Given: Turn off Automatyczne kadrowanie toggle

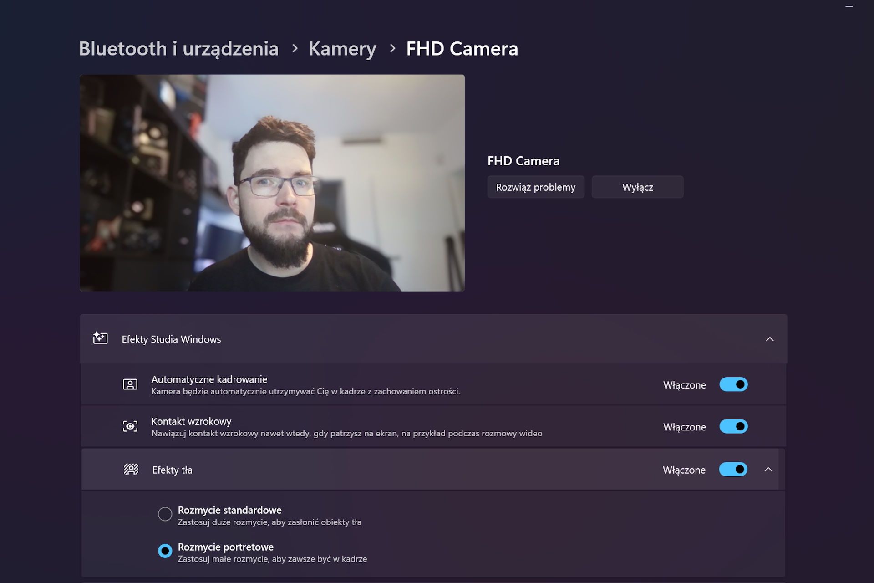Looking at the screenshot, I should click(x=733, y=384).
